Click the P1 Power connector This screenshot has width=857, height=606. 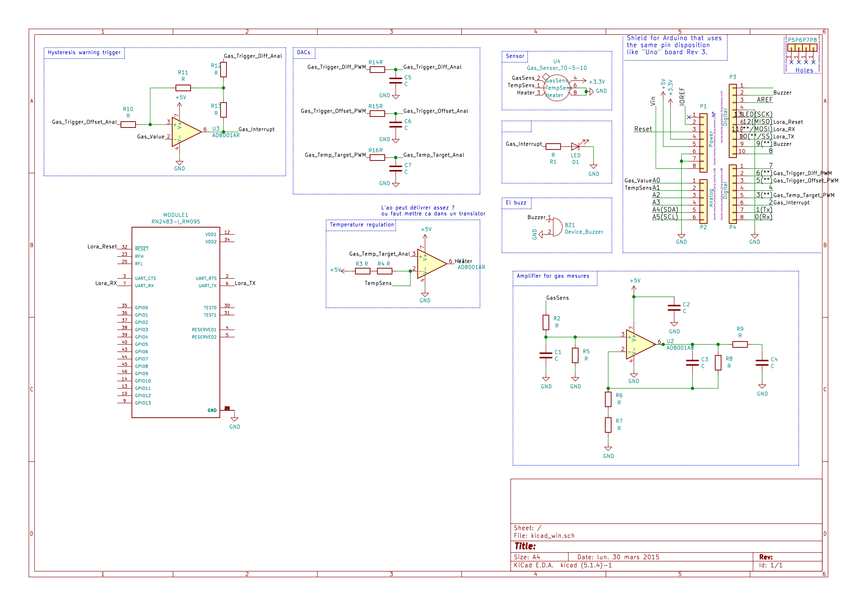coord(703,143)
